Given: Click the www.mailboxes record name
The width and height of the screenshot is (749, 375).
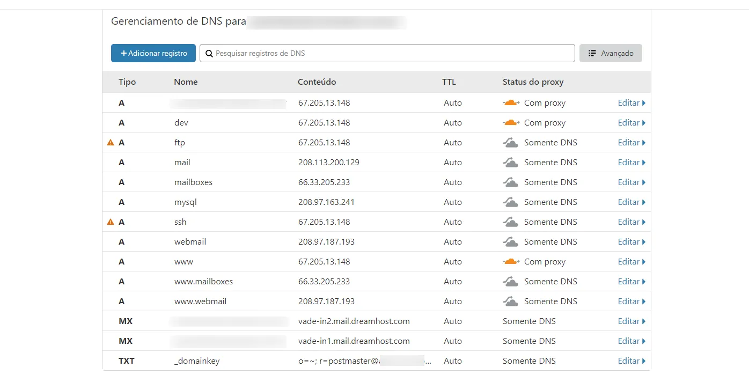Looking at the screenshot, I should pyautogui.click(x=203, y=281).
